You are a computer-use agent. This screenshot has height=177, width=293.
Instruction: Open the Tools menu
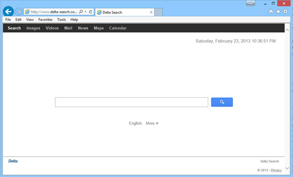[62, 20]
